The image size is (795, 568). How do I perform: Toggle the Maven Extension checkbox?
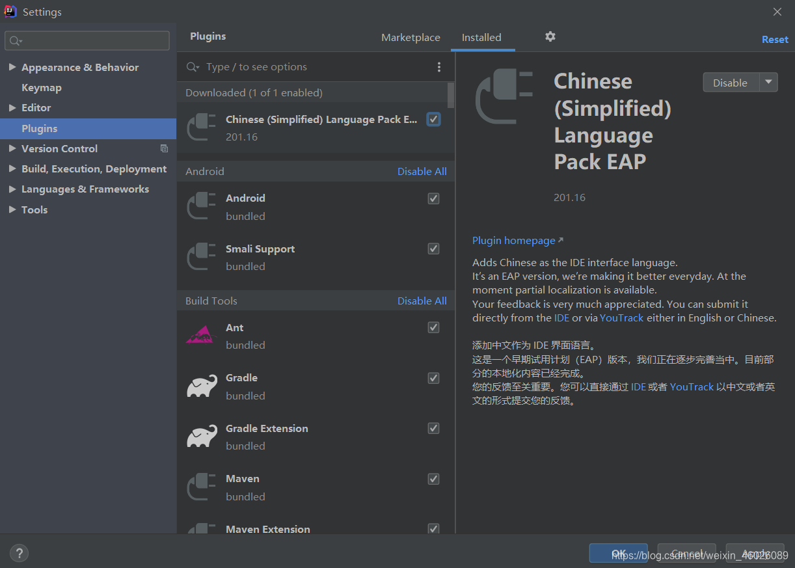pyautogui.click(x=433, y=529)
